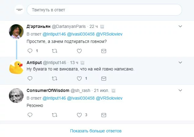Type in the 'Твитнуть в ответ' field
This screenshot has height=137, width=194.
(104, 10)
